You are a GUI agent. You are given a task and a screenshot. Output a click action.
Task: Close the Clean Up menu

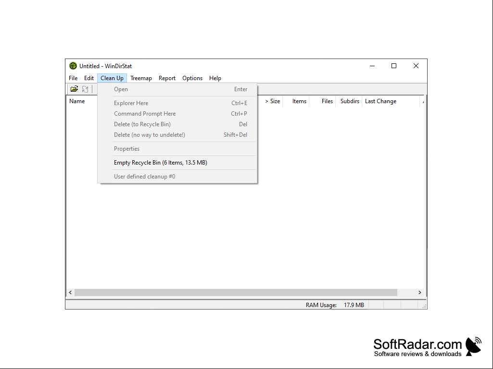[112, 78]
